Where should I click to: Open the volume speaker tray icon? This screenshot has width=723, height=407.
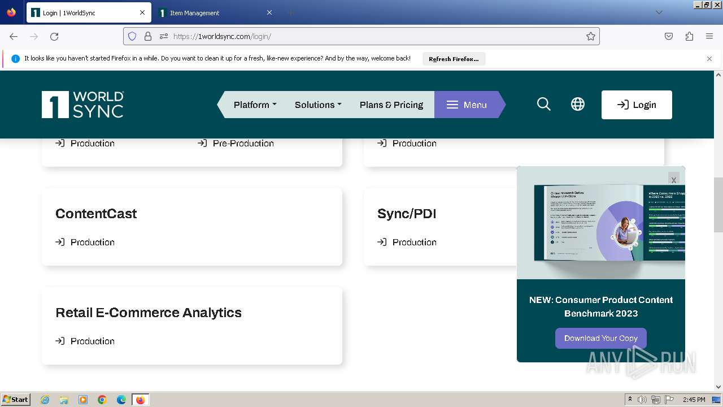[642, 400]
